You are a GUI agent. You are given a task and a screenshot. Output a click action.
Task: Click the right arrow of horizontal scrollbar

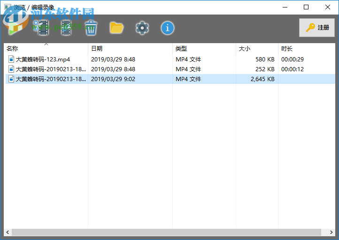[x=331, y=232]
